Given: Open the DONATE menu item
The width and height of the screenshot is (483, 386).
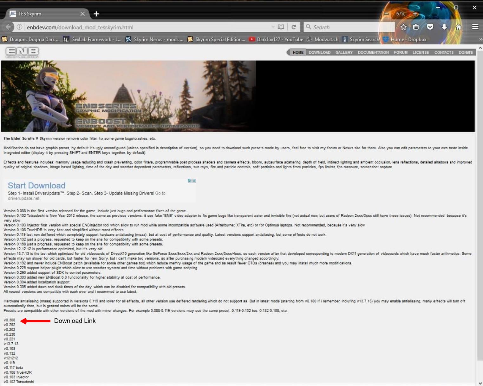Looking at the screenshot, I should point(466,53).
